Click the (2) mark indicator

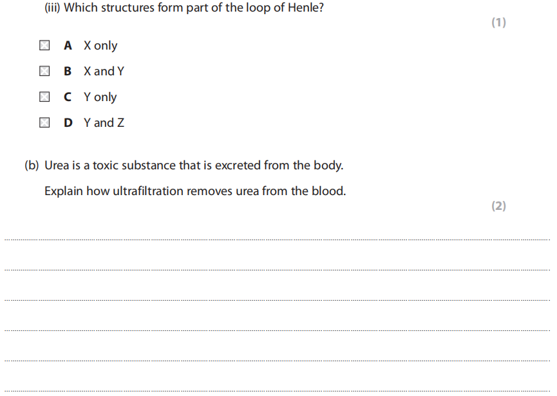[498, 206]
